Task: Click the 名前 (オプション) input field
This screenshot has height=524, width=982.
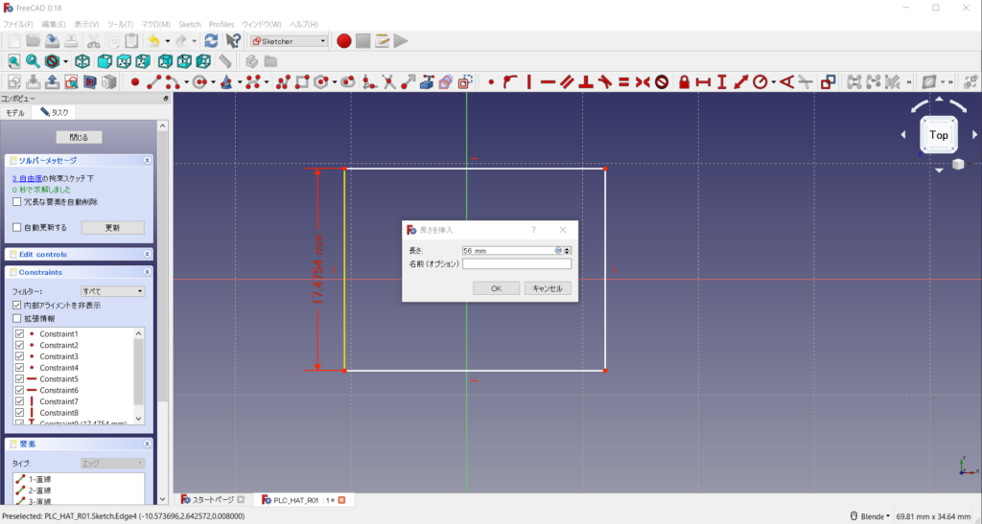Action: tap(516, 264)
